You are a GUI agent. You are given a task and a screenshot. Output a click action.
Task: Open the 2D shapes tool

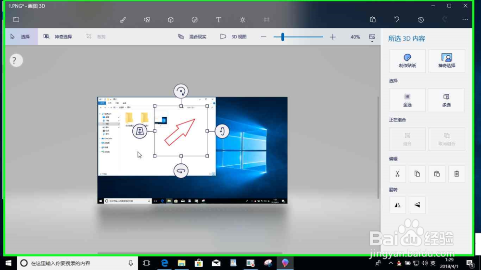coord(147,20)
